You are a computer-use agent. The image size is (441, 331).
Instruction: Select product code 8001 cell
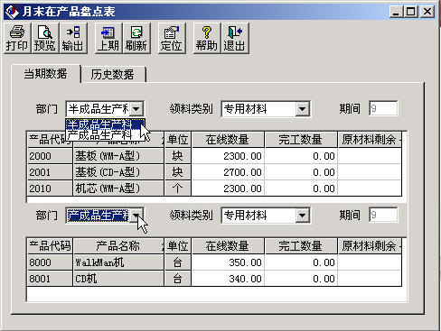50,279
